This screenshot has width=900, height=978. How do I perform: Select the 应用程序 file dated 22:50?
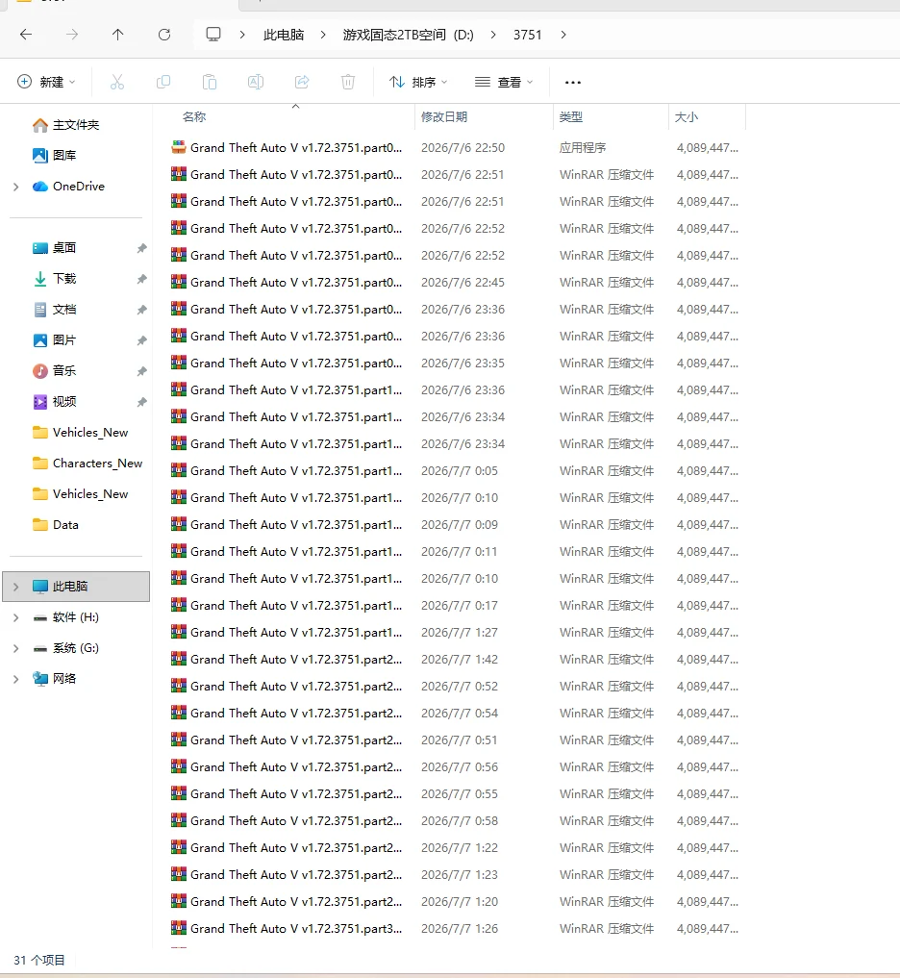456,148
